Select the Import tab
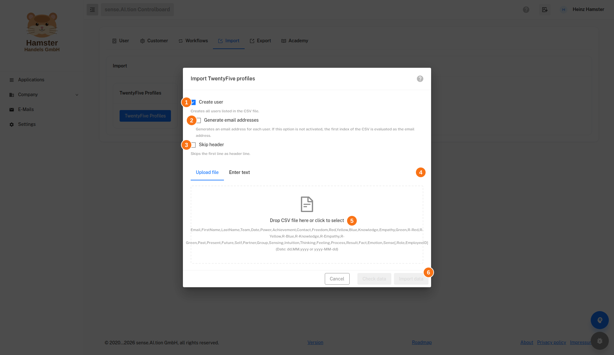Screen dimensions: 614x355 pos(229,41)
